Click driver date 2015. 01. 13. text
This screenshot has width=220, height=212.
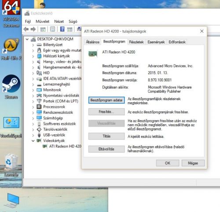coord(158,73)
